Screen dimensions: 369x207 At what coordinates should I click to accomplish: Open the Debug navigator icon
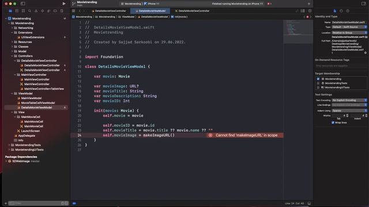(x=48, y=11)
